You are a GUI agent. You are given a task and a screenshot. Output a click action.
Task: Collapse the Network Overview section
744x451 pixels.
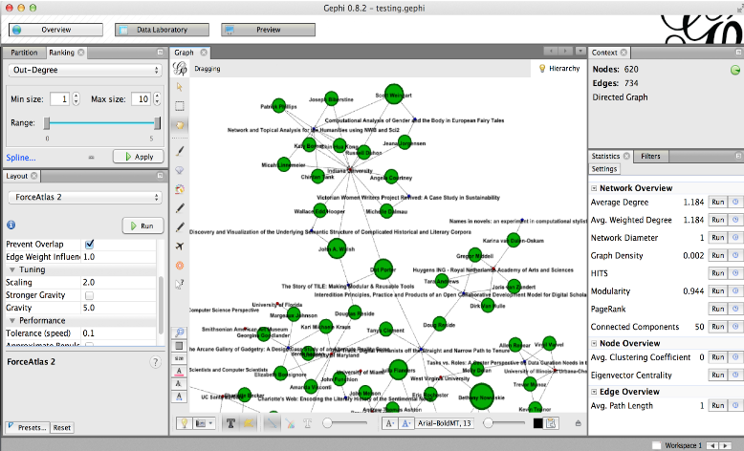(594, 188)
